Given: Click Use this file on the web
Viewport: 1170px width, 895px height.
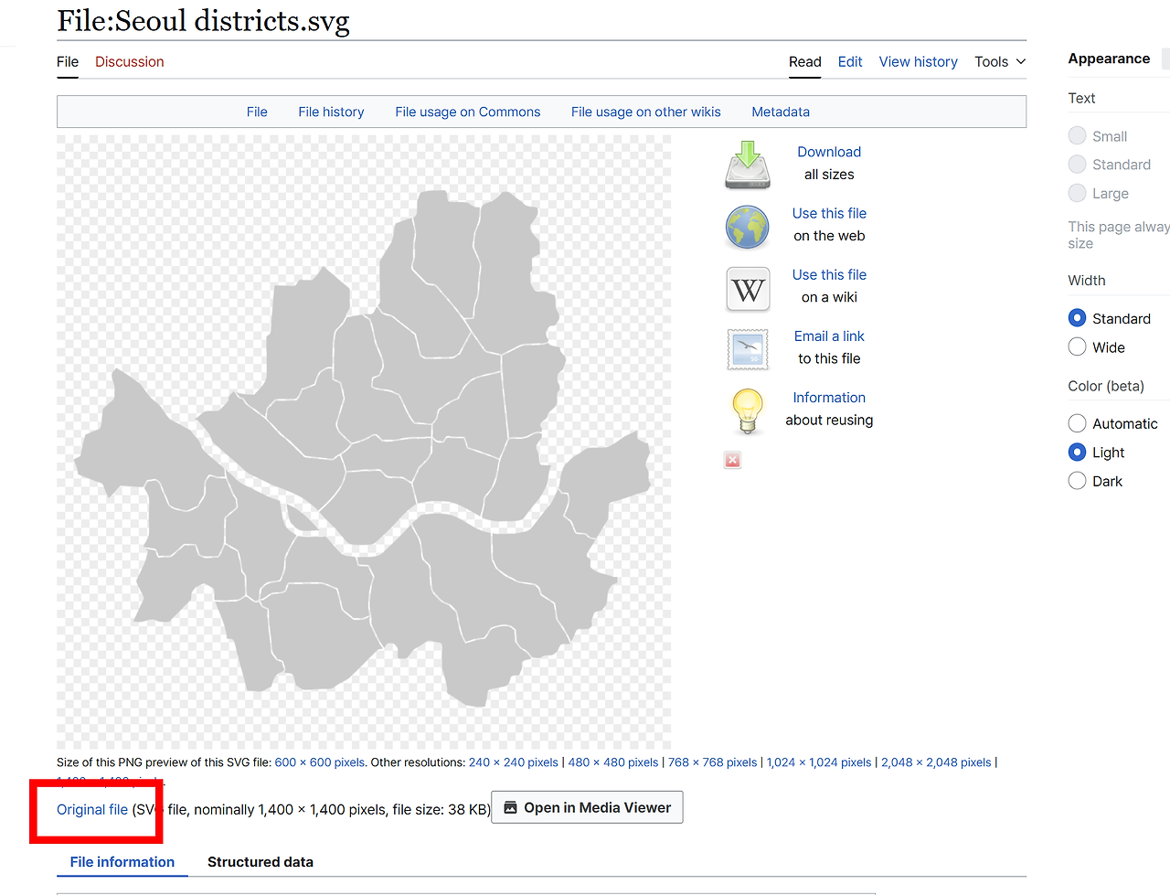Looking at the screenshot, I should pyautogui.click(x=829, y=213).
